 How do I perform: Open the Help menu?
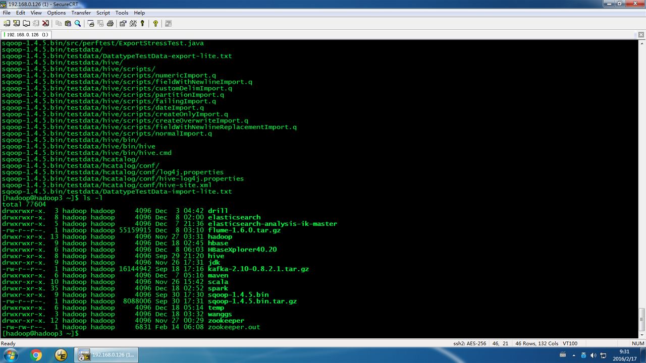click(x=140, y=13)
